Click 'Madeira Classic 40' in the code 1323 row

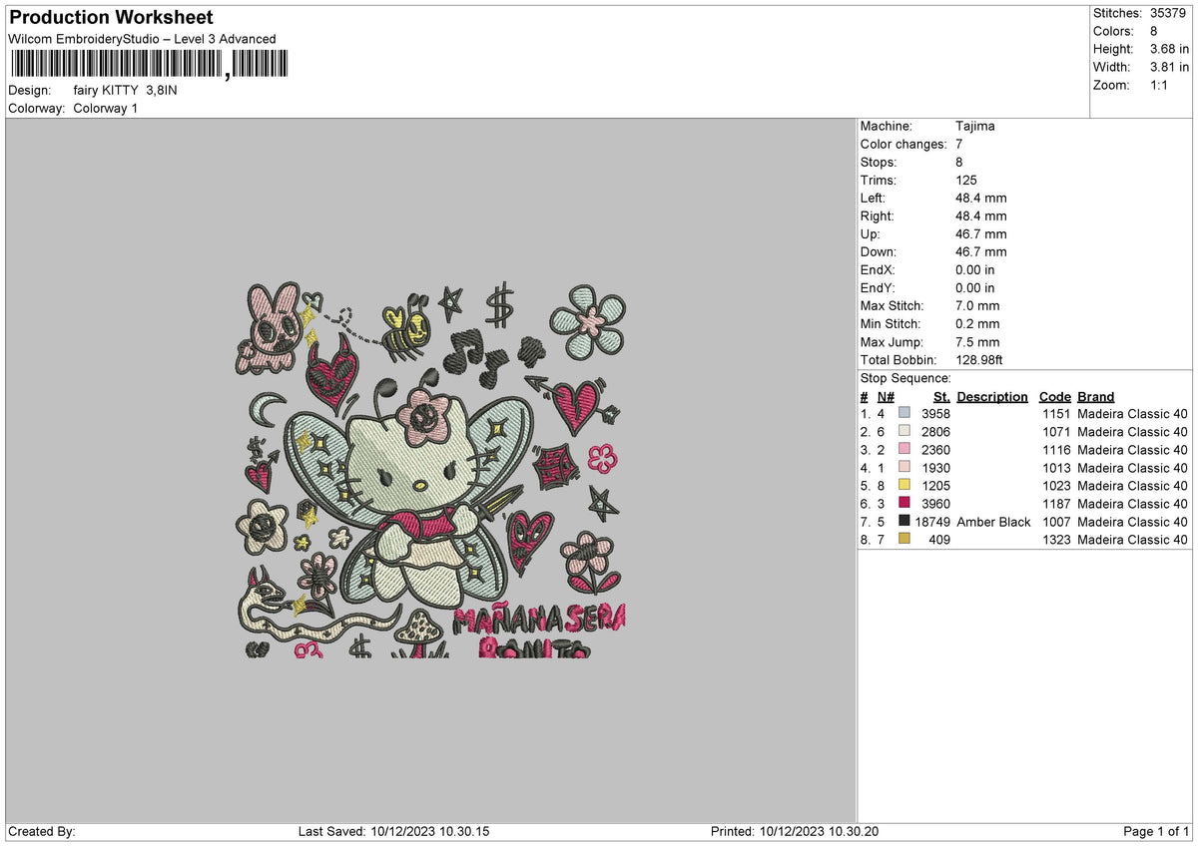click(x=1133, y=540)
